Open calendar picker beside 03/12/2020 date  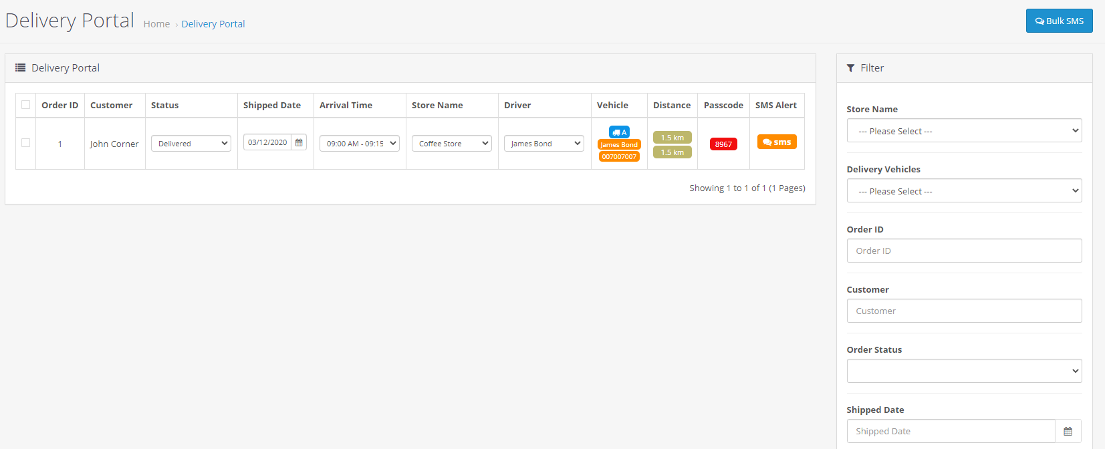click(299, 142)
